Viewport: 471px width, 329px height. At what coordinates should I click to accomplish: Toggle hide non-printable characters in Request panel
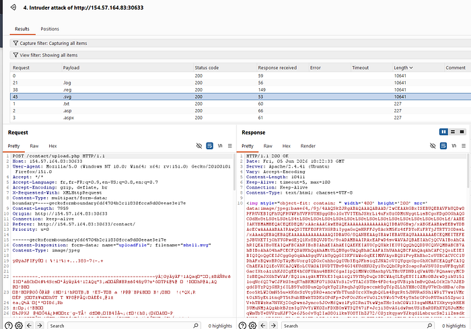tap(199, 146)
